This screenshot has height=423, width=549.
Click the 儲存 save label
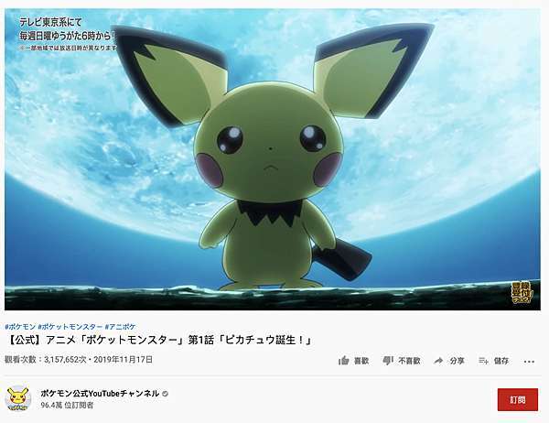pos(501,361)
